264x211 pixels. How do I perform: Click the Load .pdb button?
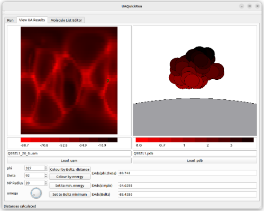click(195, 161)
